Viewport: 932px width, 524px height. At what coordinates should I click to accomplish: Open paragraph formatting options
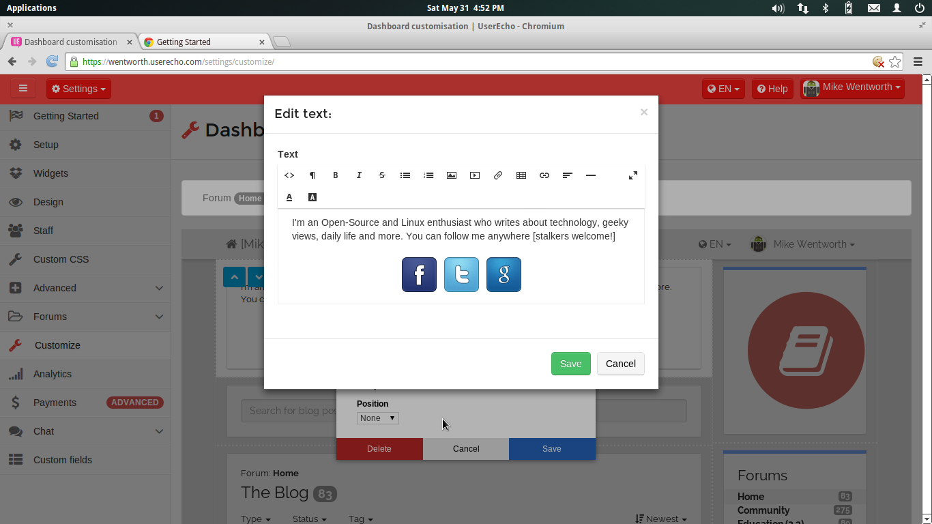[x=312, y=175]
